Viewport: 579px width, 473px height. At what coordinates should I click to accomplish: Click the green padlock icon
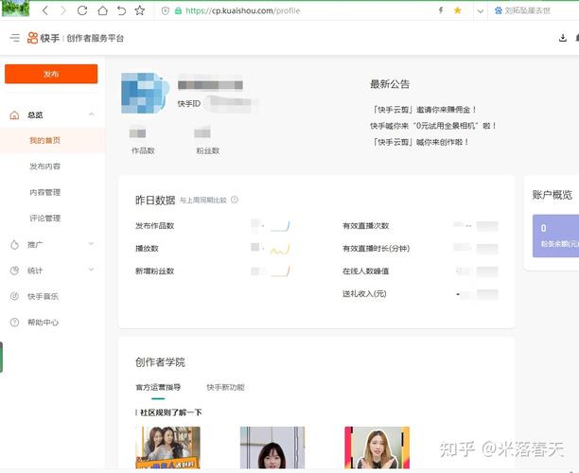click(x=178, y=11)
